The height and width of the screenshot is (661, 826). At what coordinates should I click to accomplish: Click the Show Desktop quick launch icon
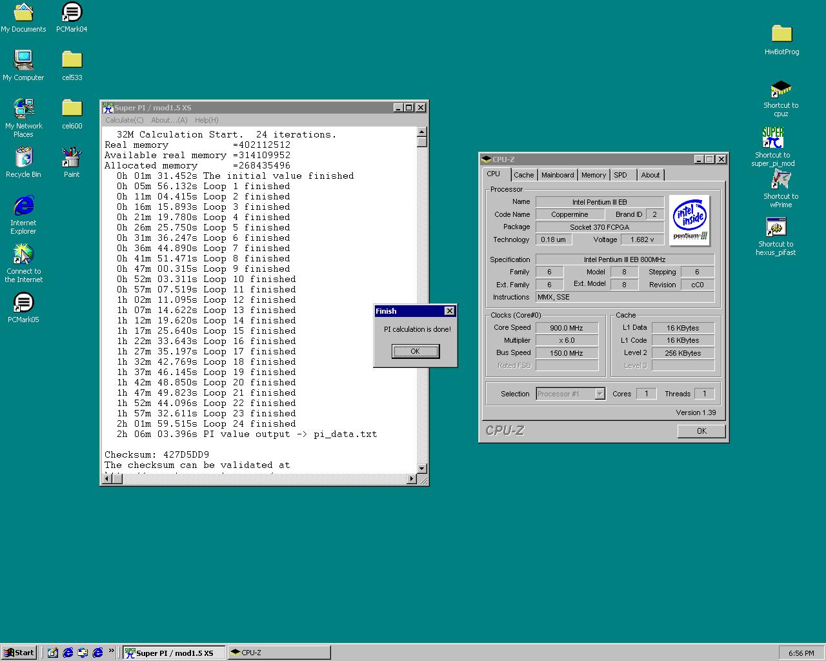53,653
